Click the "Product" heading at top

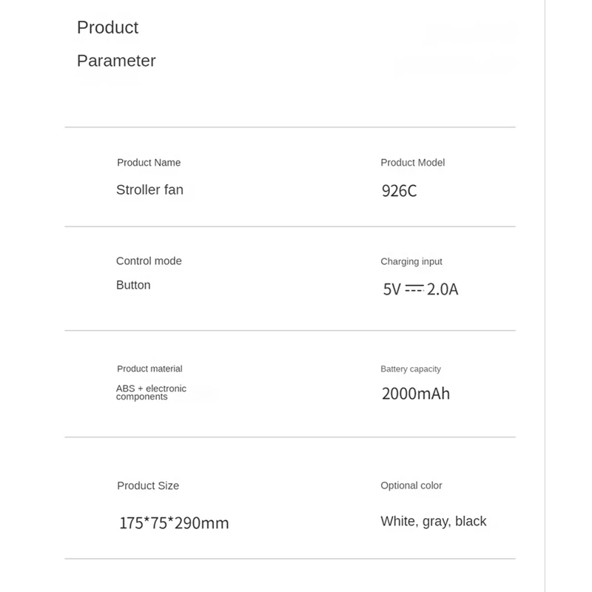pos(107,27)
